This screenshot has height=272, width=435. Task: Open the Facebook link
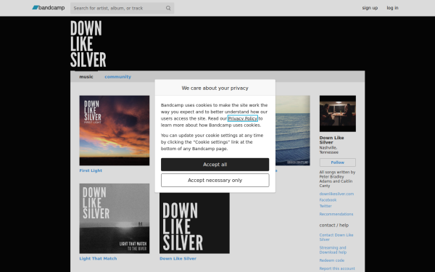point(328,200)
